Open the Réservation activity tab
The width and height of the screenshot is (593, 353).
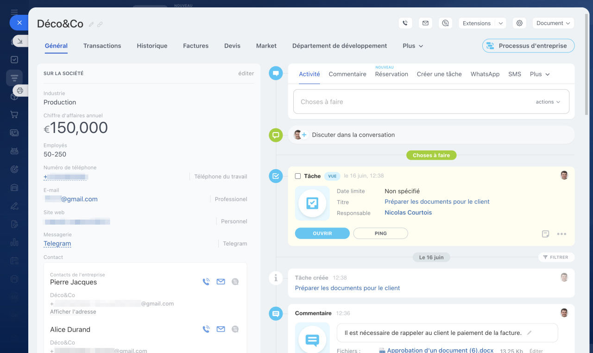click(x=391, y=74)
